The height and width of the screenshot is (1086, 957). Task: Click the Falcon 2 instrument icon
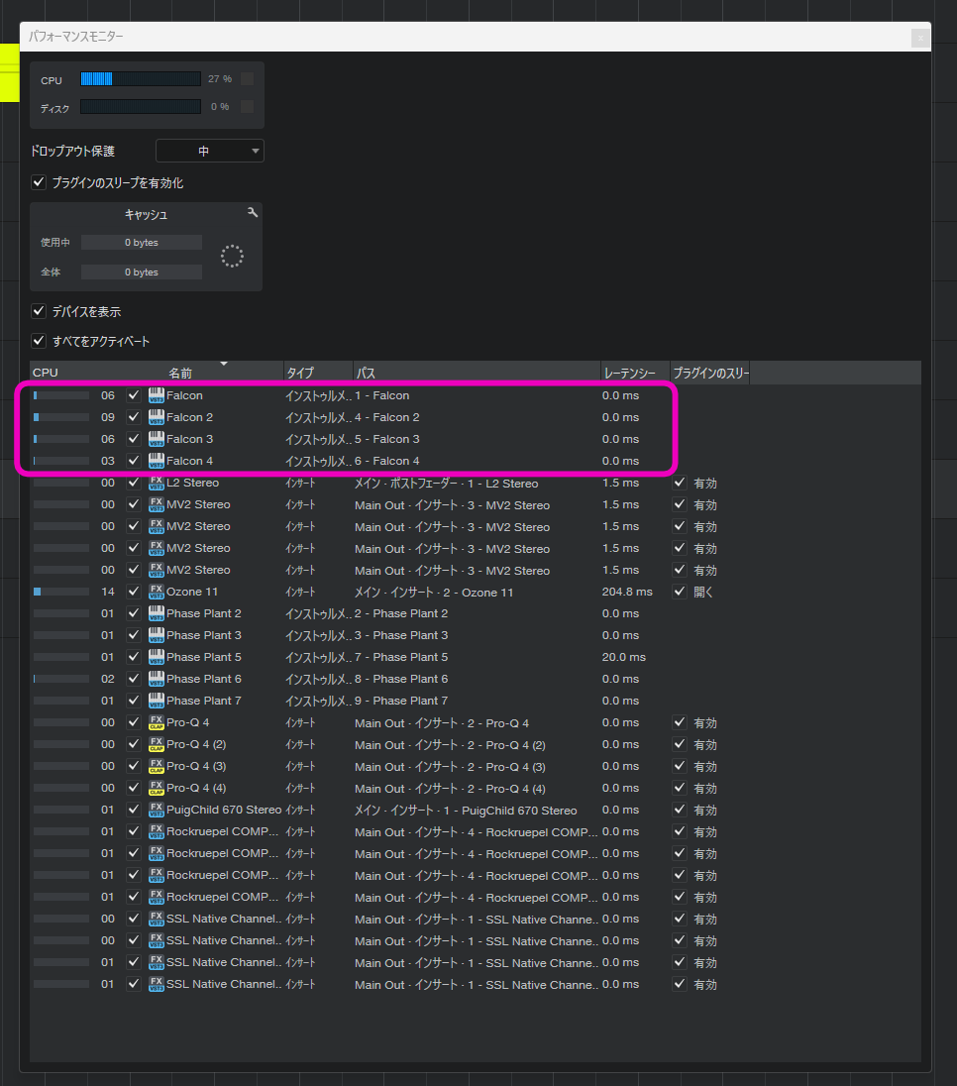[156, 417]
